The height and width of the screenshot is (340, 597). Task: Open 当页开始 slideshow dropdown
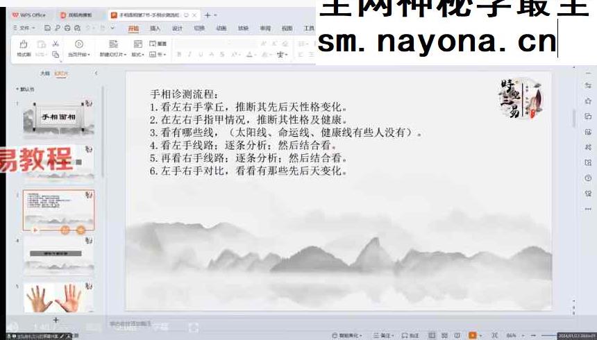pyautogui.click(x=79, y=54)
